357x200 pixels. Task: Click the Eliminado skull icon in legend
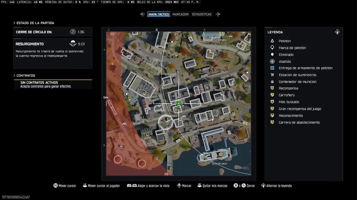click(272, 55)
